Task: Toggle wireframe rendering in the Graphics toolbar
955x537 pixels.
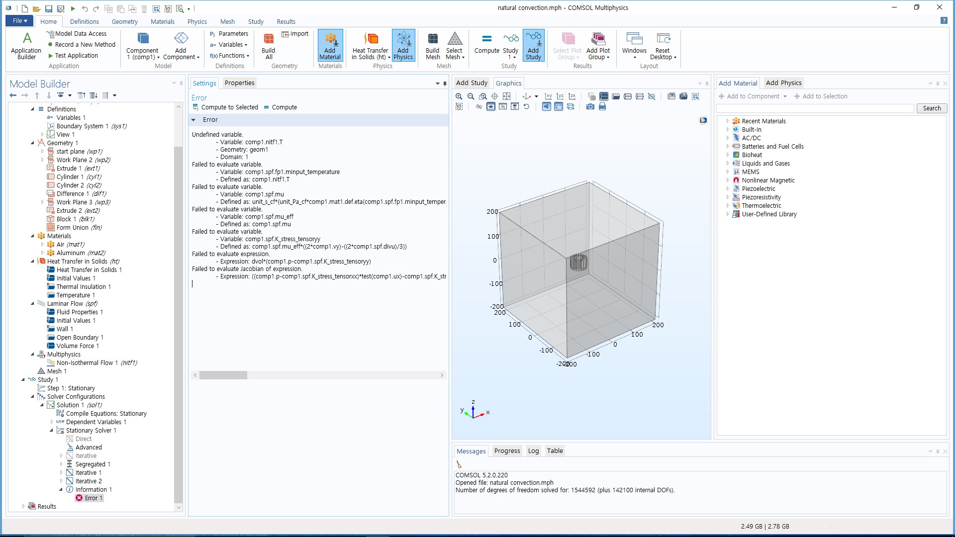Action: click(x=570, y=106)
